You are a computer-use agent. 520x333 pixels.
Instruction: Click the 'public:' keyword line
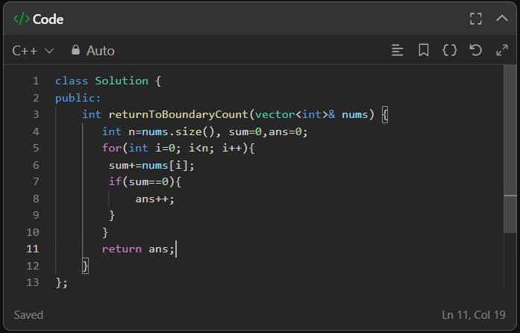[78, 98]
